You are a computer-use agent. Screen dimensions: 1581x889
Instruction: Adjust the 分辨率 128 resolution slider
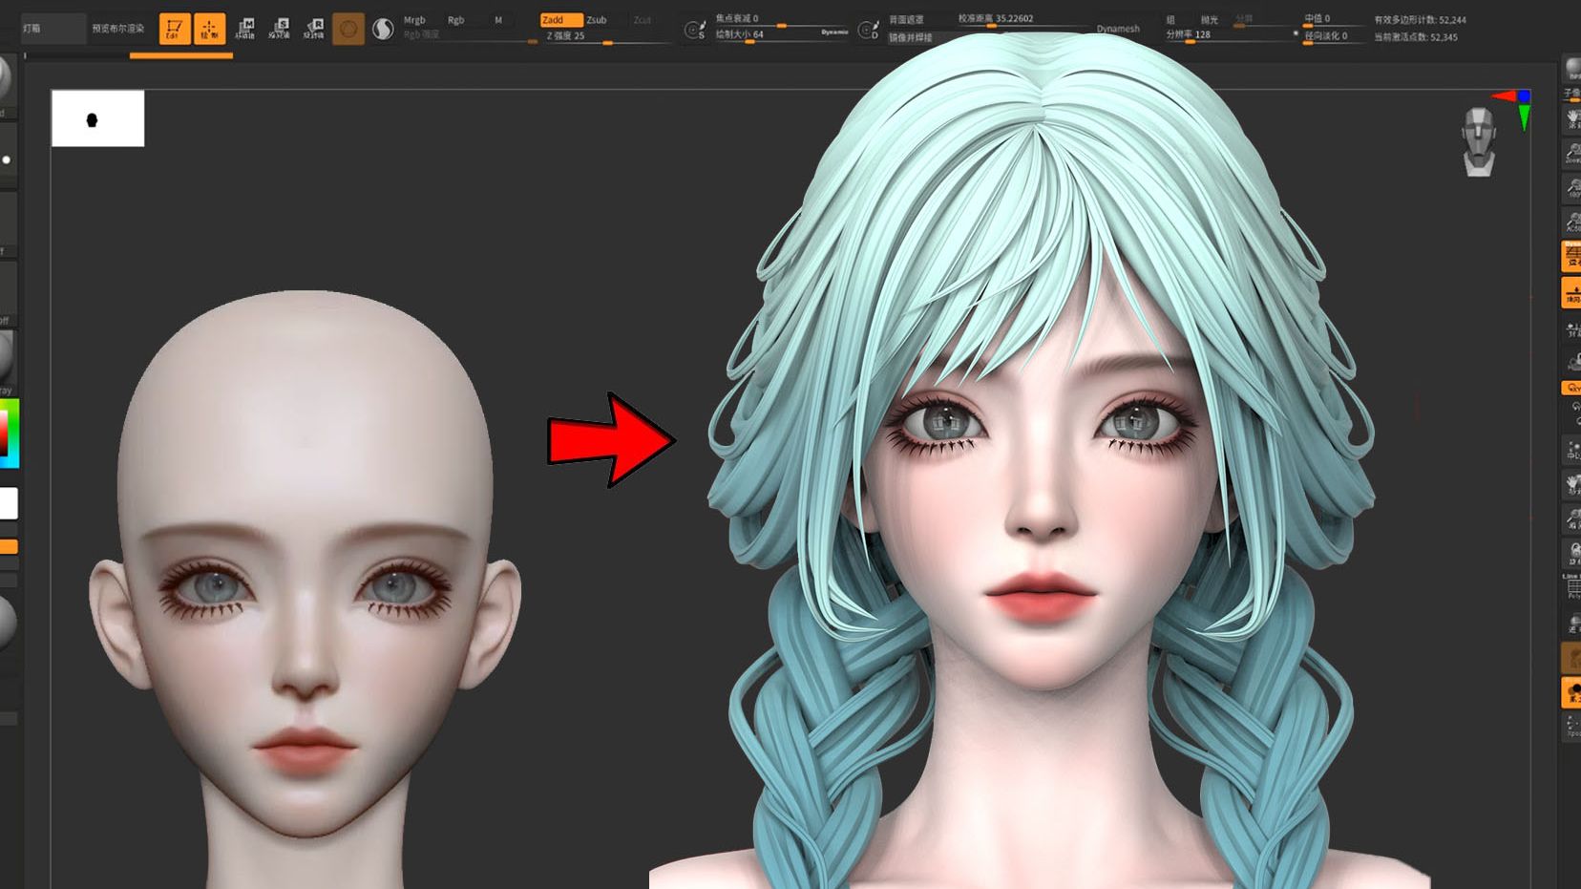1230,35
